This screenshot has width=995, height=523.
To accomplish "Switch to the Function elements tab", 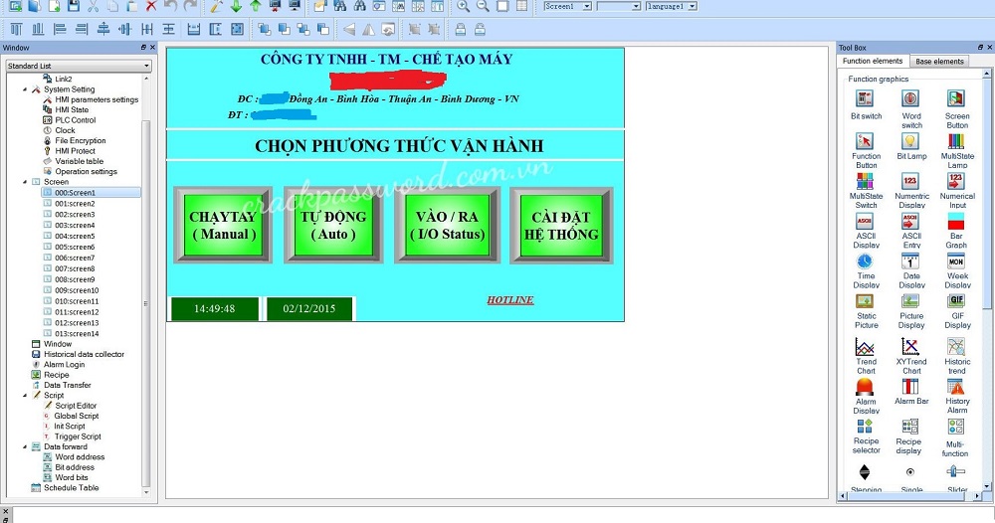I will pos(873,62).
